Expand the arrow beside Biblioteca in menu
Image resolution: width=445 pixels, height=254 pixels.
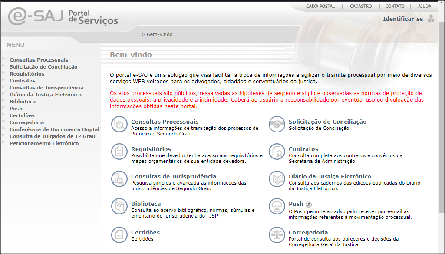[3, 100]
